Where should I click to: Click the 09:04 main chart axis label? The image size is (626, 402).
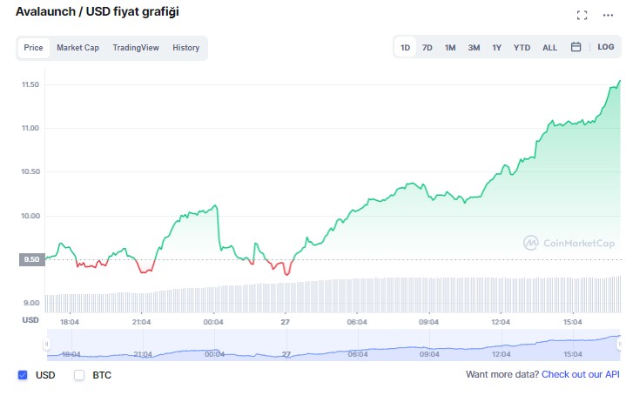[428, 322]
